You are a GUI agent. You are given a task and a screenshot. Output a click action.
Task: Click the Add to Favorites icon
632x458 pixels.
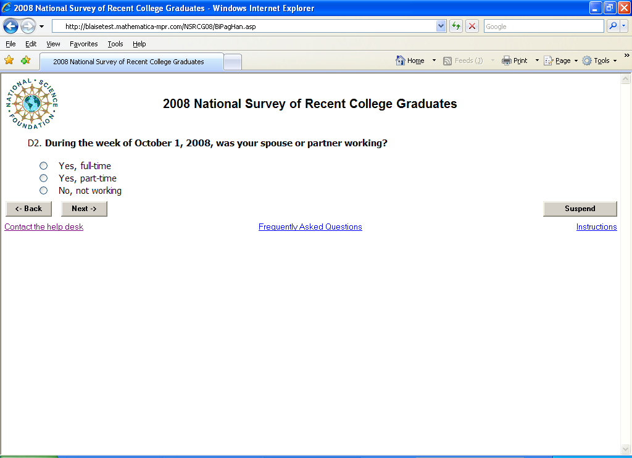[x=25, y=60]
